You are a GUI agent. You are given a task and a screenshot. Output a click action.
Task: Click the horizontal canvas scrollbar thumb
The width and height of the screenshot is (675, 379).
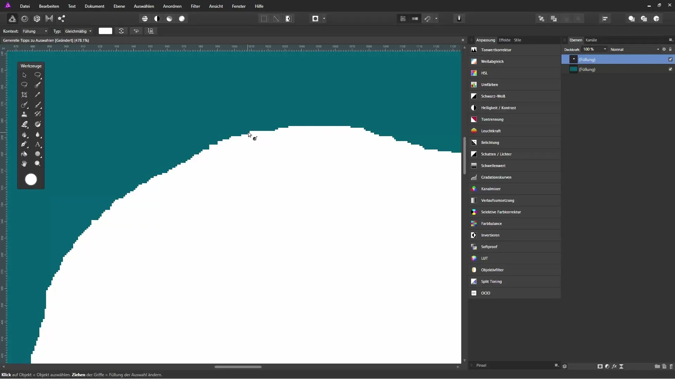[x=238, y=367]
